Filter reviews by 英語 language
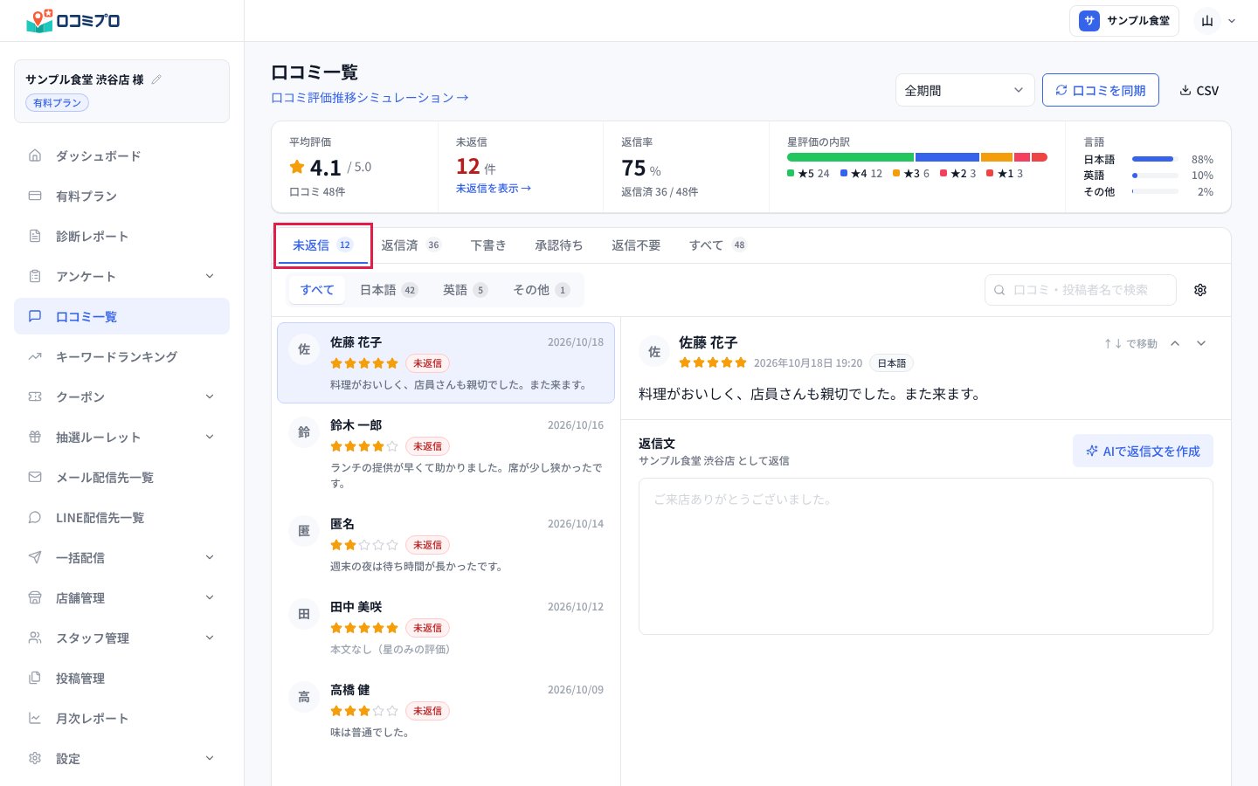The height and width of the screenshot is (786, 1258). [x=465, y=290]
